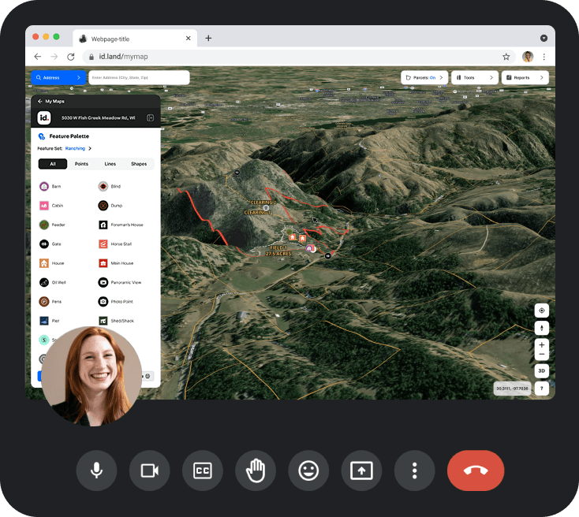Reload the browser page
The width and height of the screenshot is (579, 517).
pyautogui.click(x=71, y=57)
